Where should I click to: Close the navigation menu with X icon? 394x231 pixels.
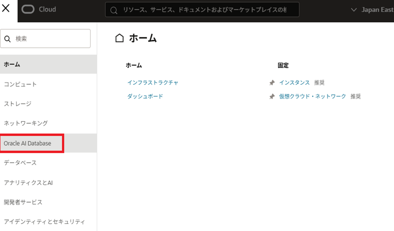click(x=6, y=8)
